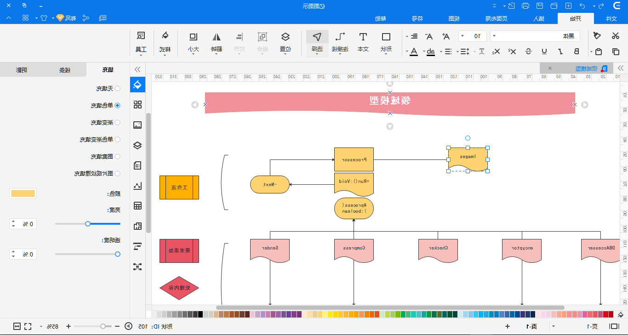
Task: Select 图片或纹理填充 picture texture fill radio
Action: [117, 173]
